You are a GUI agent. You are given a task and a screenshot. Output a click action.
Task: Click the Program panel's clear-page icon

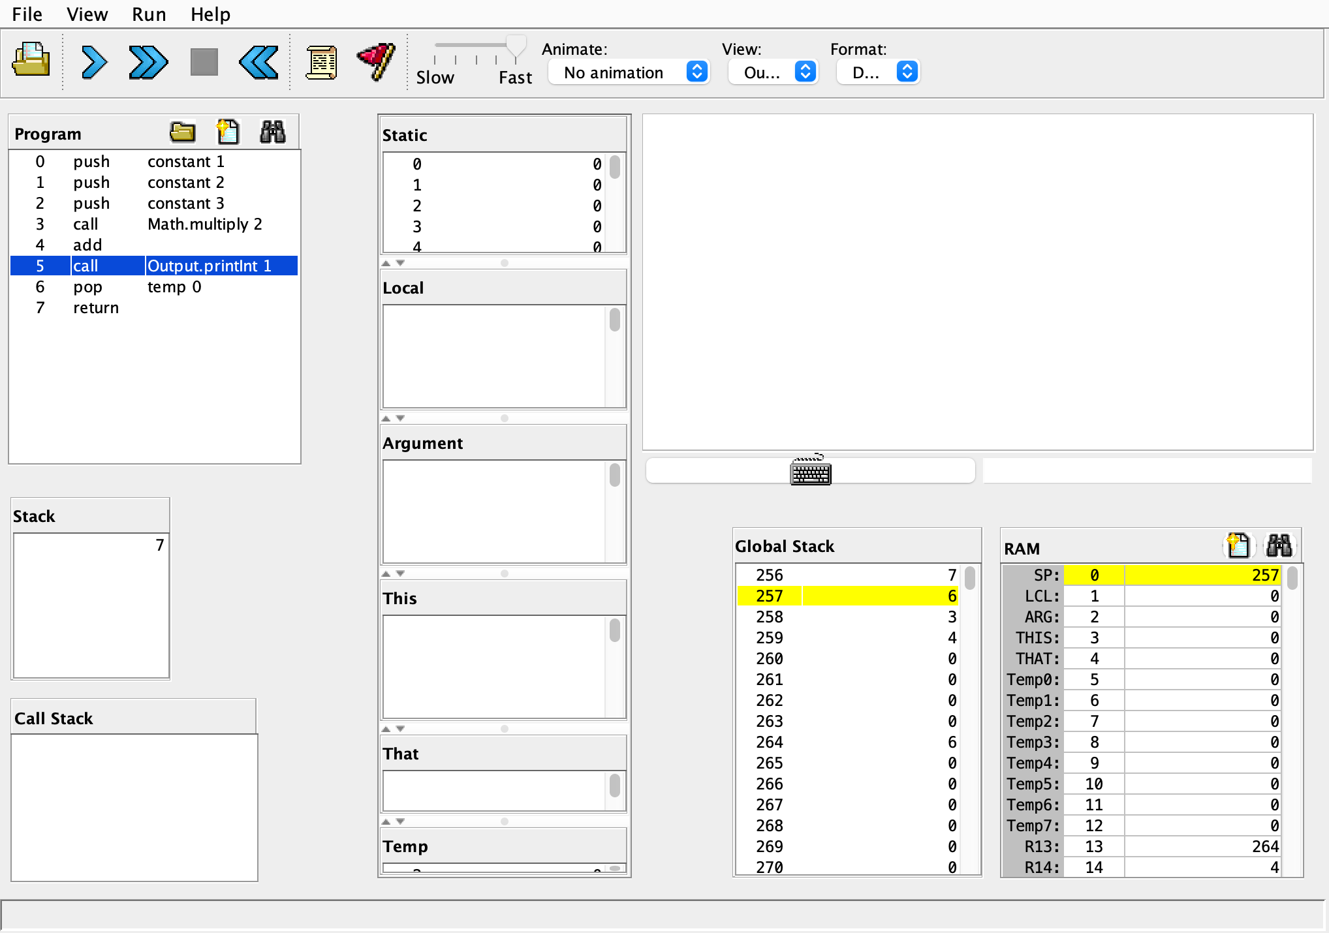coord(227,132)
